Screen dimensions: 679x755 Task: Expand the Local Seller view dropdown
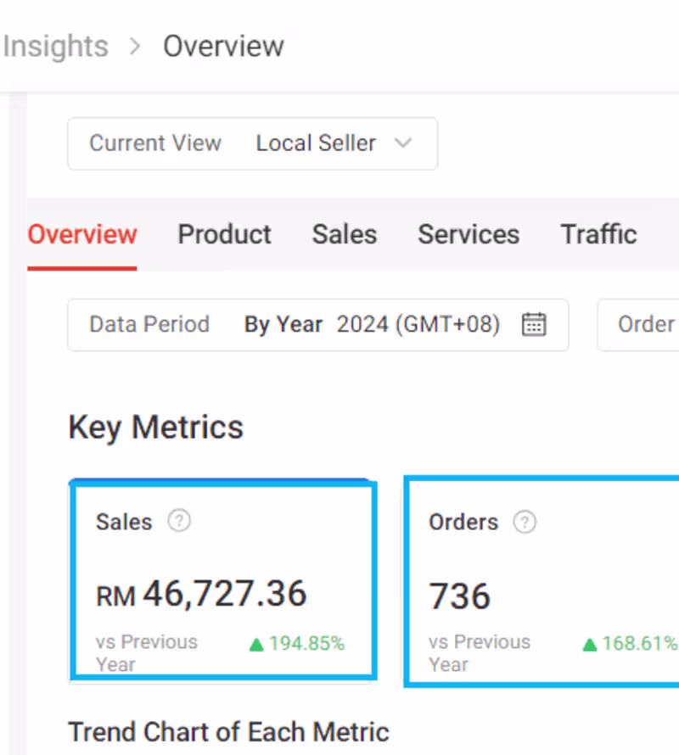(x=403, y=143)
